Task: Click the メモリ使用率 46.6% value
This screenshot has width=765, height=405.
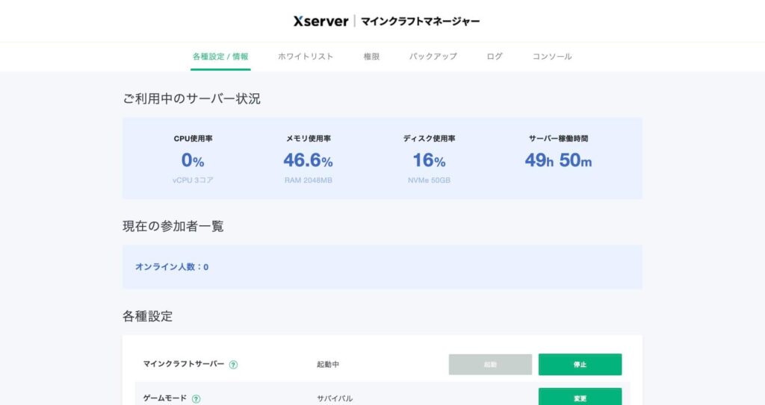Action: 308,160
